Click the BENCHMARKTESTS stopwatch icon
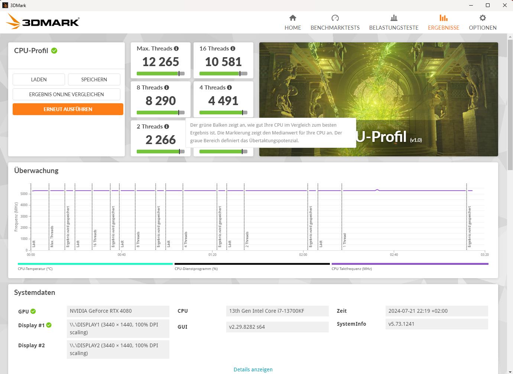Screen dimensions: 513x374 coord(335,17)
